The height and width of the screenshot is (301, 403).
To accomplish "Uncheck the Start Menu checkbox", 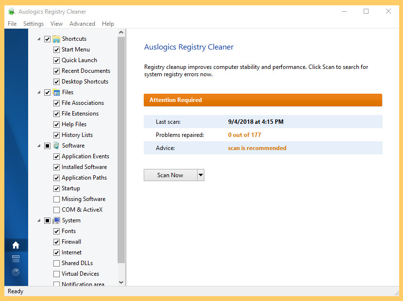I will [x=56, y=50].
